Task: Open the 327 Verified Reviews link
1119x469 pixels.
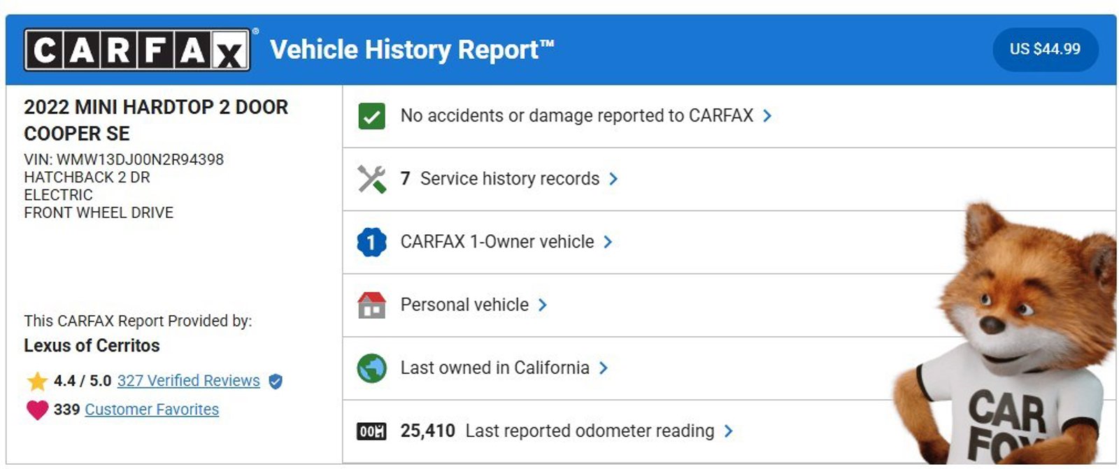Action: pos(188,381)
